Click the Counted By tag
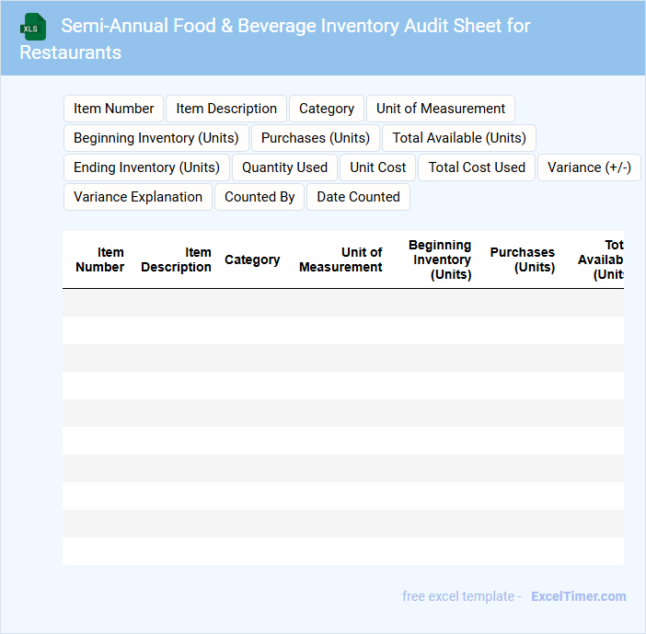Image resolution: width=646 pixels, height=634 pixels. pyautogui.click(x=260, y=197)
